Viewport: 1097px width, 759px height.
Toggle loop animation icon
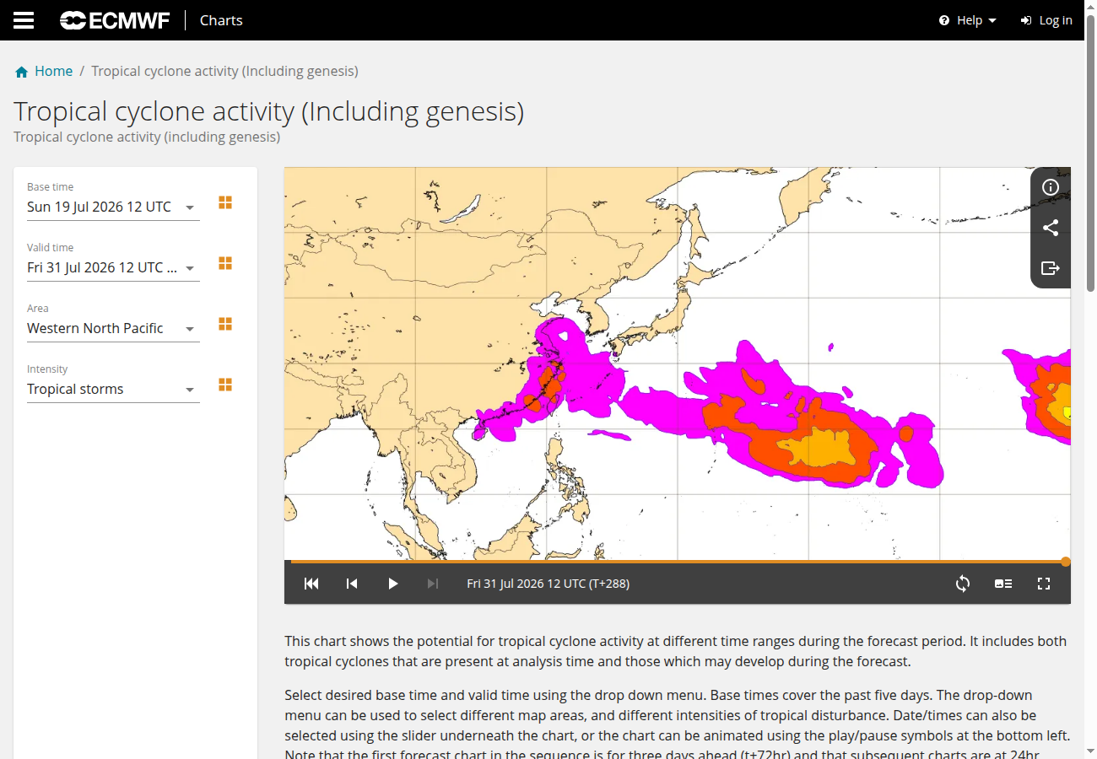pyautogui.click(x=963, y=584)
